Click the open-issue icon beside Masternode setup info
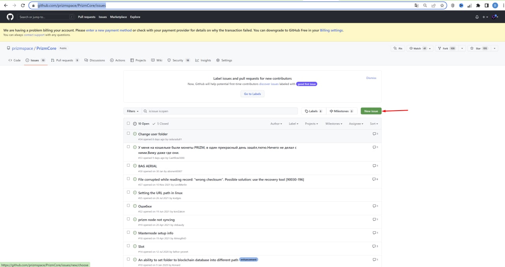The image size is (505, 267). point(135,233)
